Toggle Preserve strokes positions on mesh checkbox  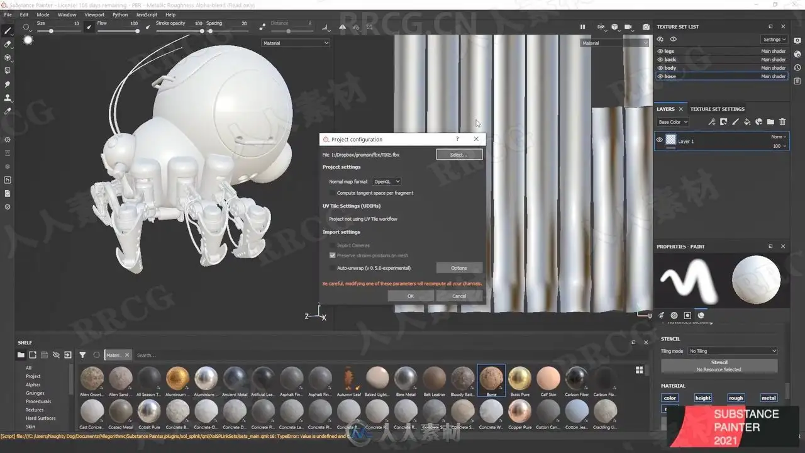pos(332,255)
